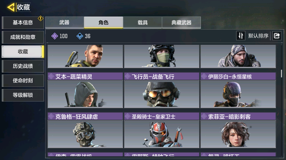Open the 默认排序 sort dropdown
286x160 pixels.
[258, 36]
